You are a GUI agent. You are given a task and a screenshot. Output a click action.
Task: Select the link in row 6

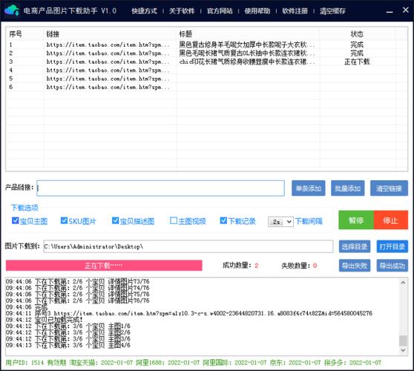(x=108, y=87)
